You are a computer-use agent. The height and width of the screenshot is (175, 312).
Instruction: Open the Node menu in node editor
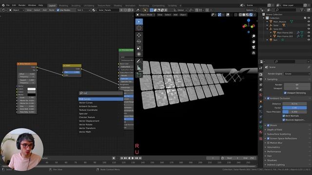52,10
